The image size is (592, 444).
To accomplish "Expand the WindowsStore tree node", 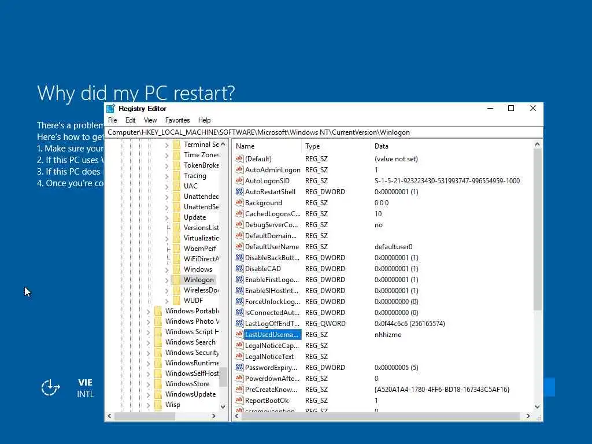I will [149, 384].
